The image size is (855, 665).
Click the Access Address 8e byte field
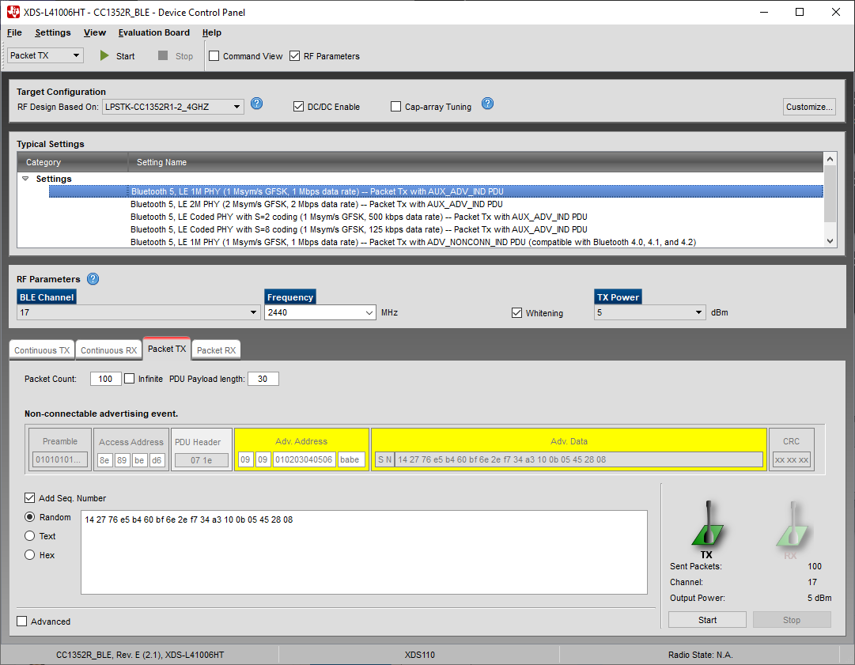pos(104,460)
